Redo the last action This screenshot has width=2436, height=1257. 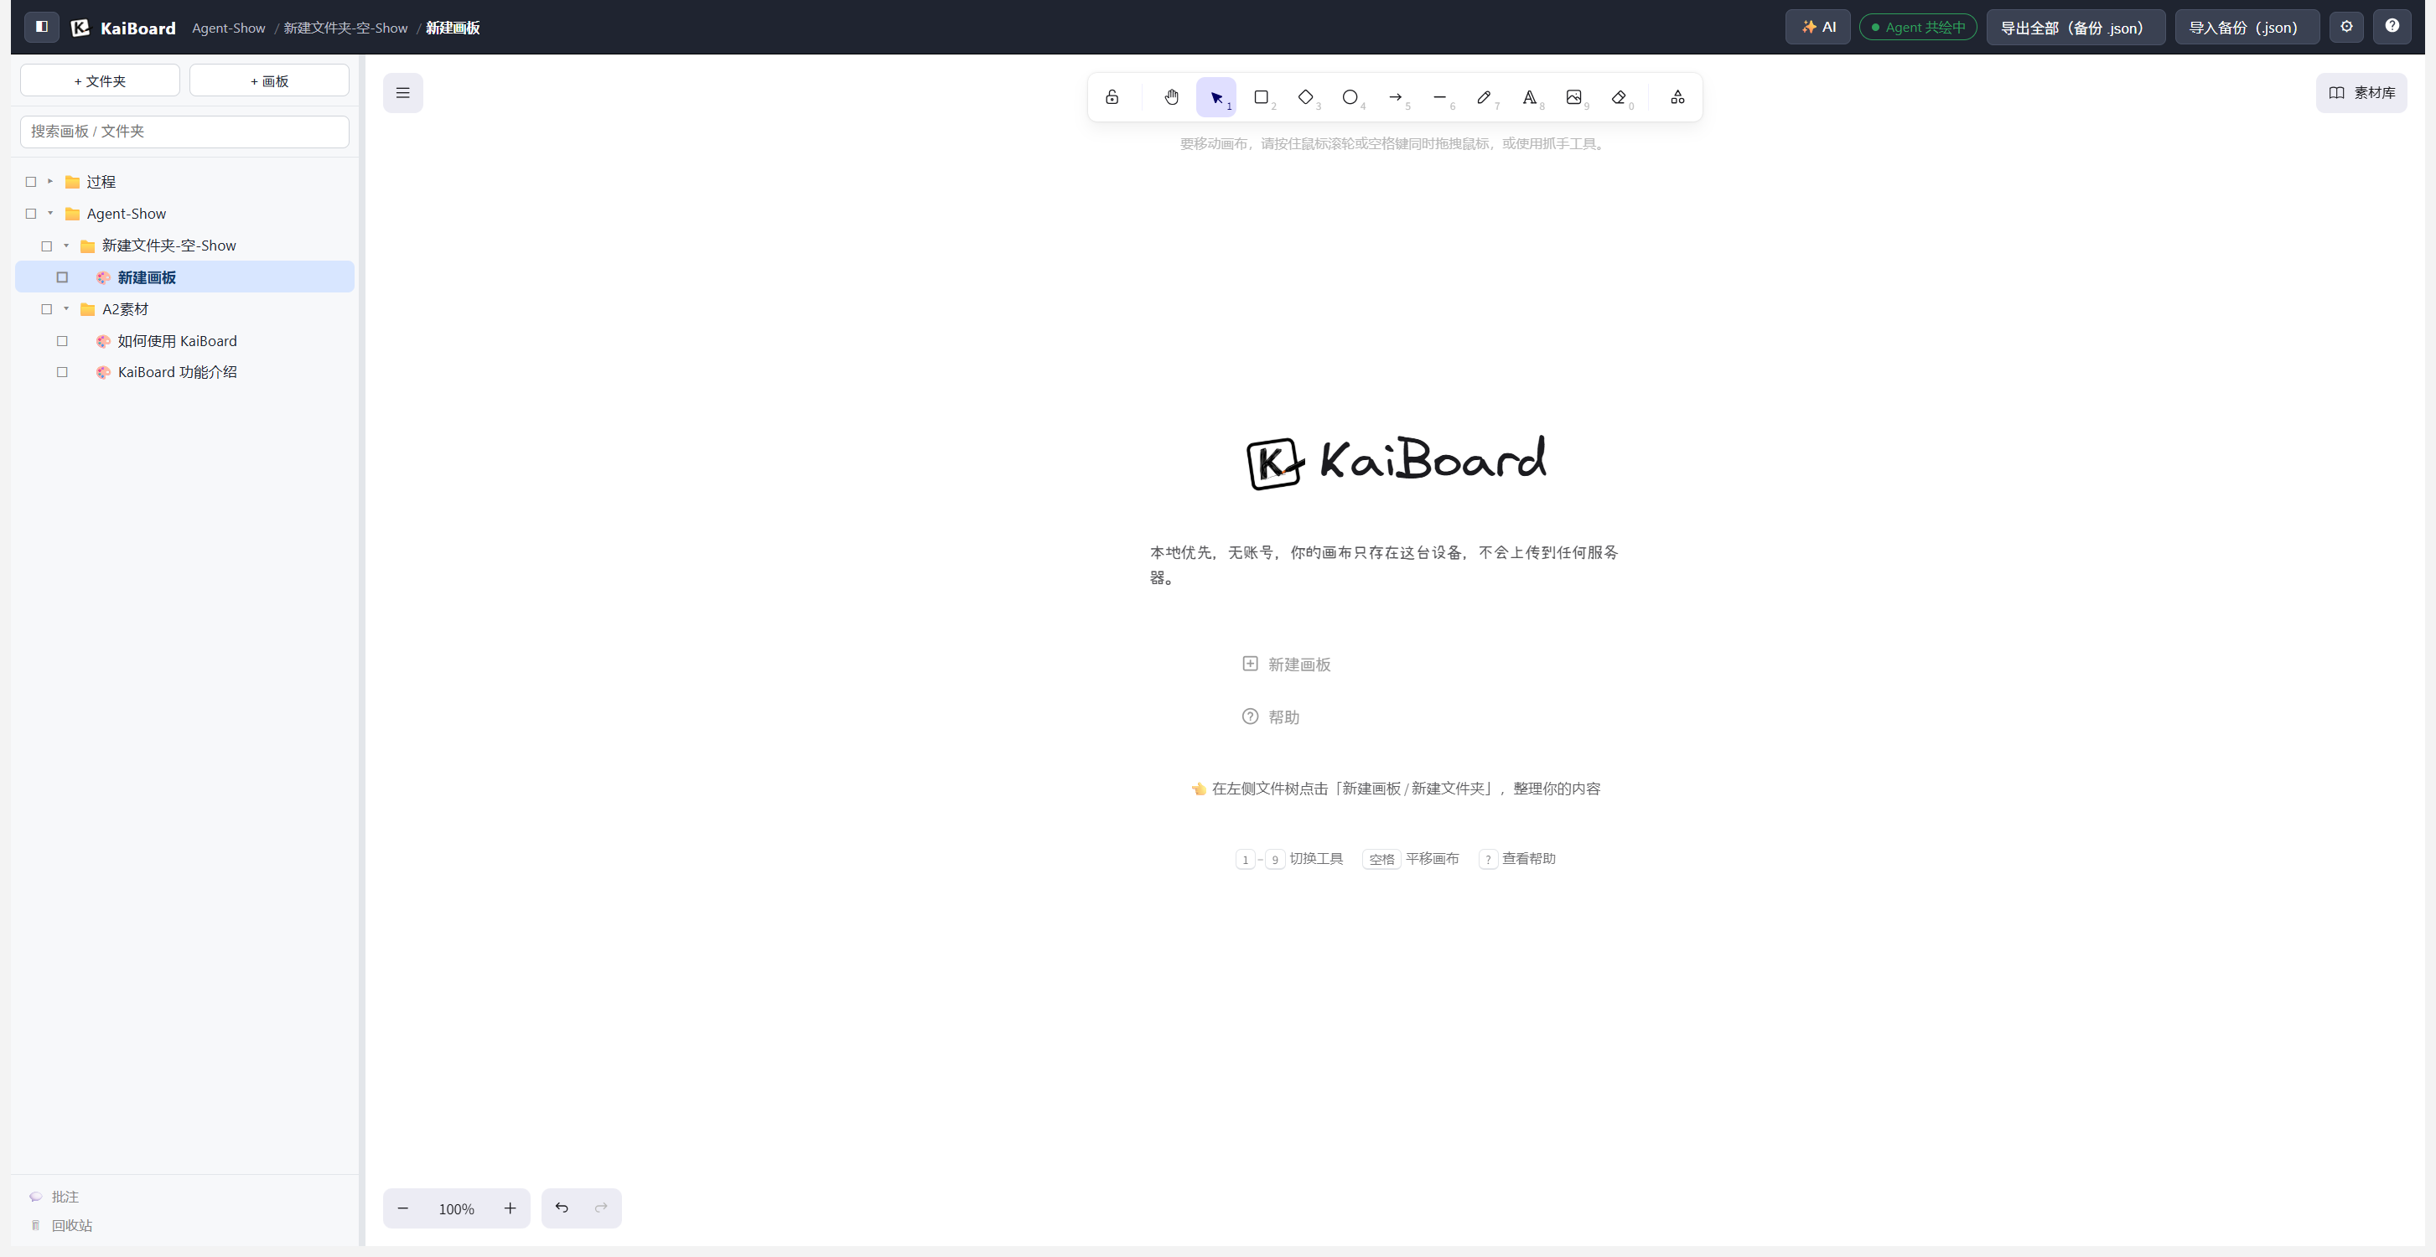[x=600, y=1208]
